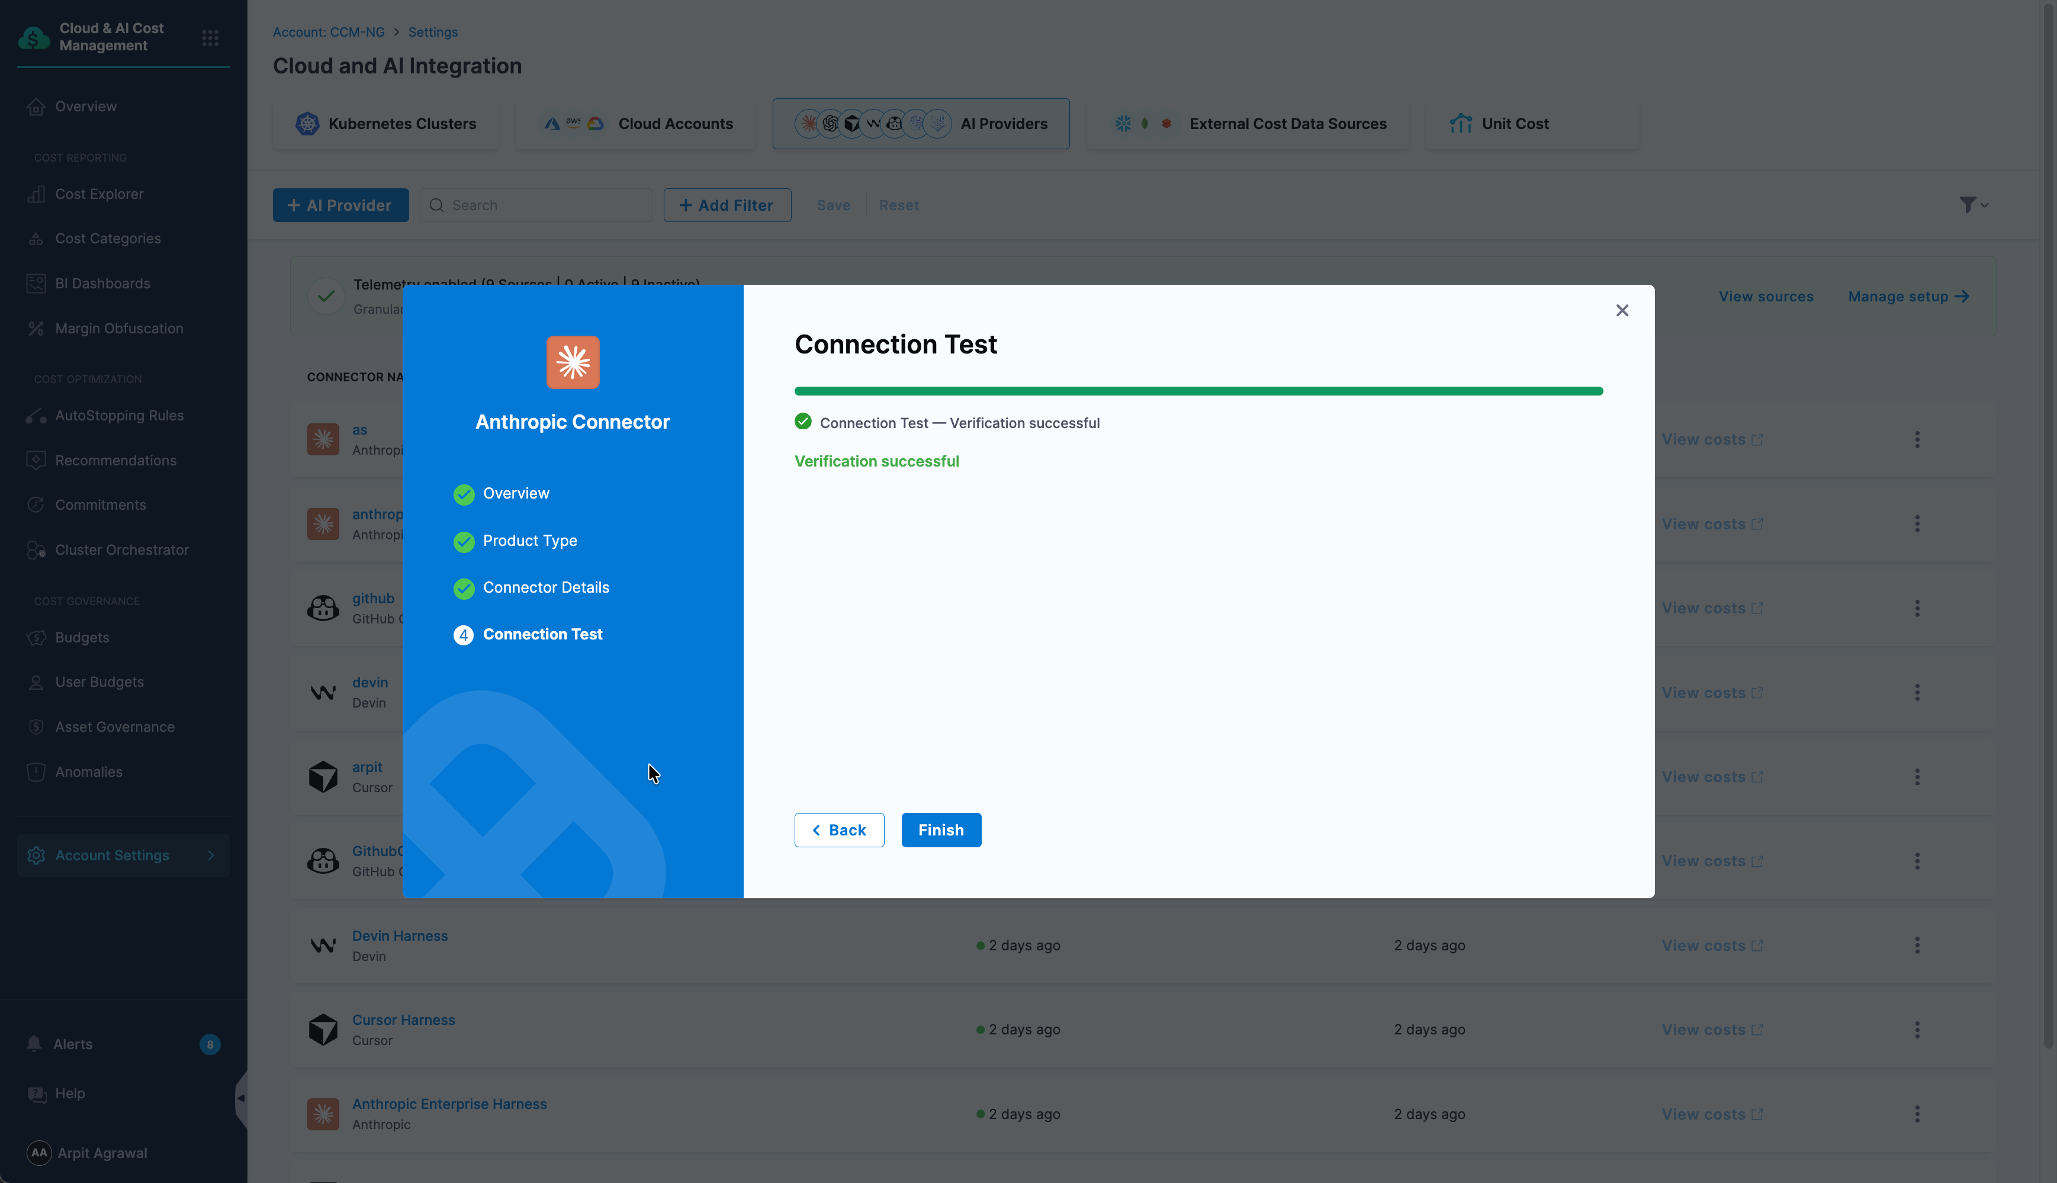Click the User Budgets sidebar icon
2057x1183 pixels.
pos(36,683)
